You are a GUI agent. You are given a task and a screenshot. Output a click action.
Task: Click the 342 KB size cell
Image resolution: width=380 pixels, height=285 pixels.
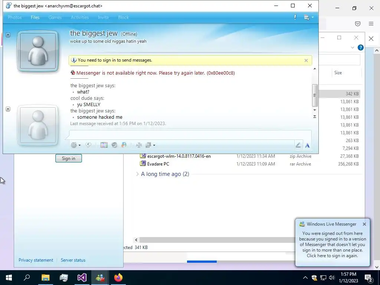(x=353, y=94)
